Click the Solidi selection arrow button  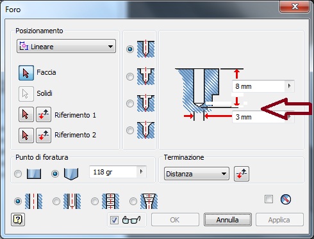[26, 94]
